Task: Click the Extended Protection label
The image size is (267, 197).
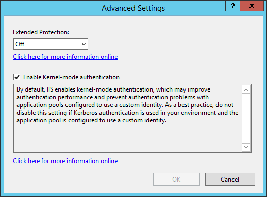Action: 41,32
